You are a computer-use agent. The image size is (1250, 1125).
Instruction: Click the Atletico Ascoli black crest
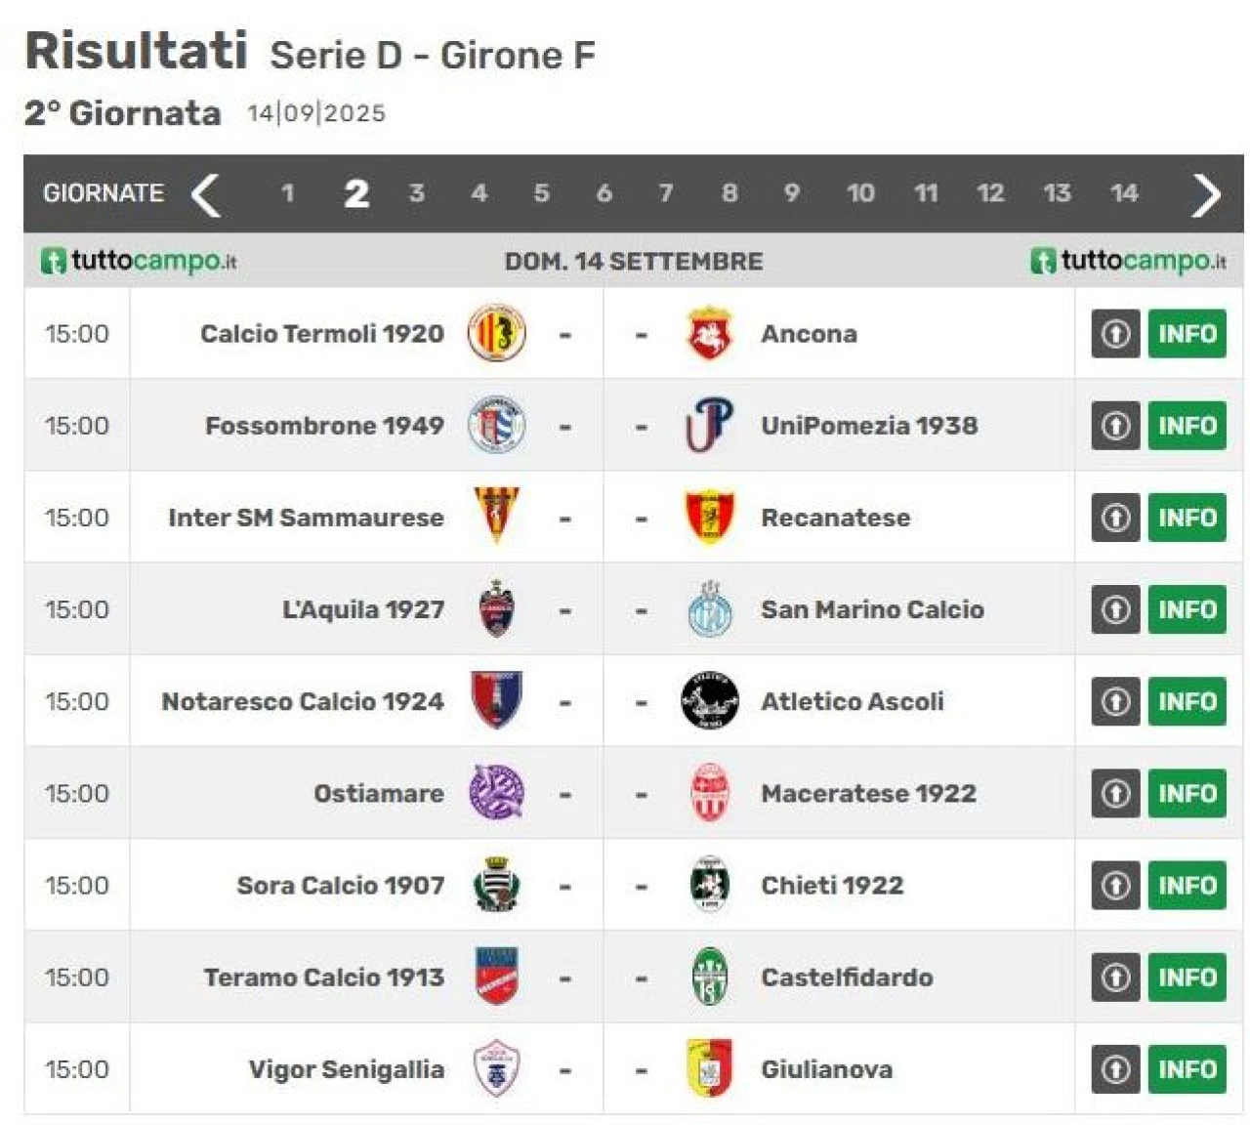709,701
